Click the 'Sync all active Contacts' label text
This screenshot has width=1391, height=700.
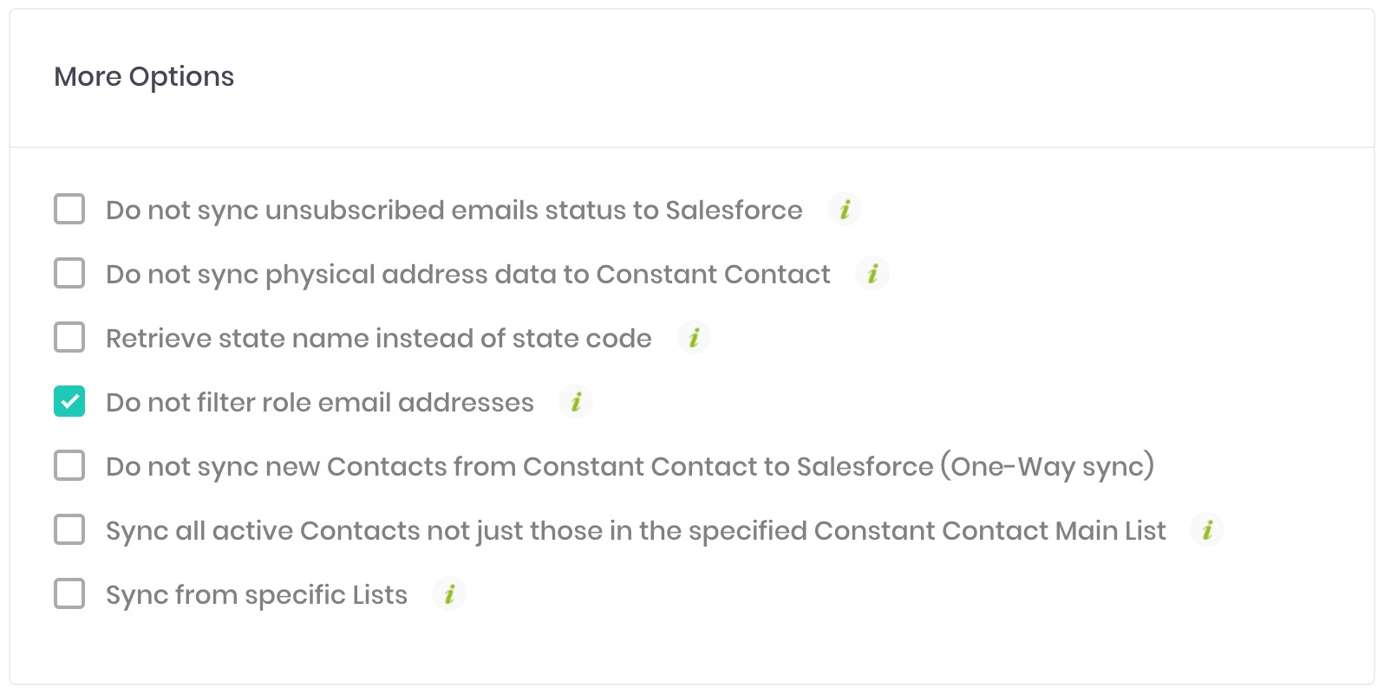636,531
